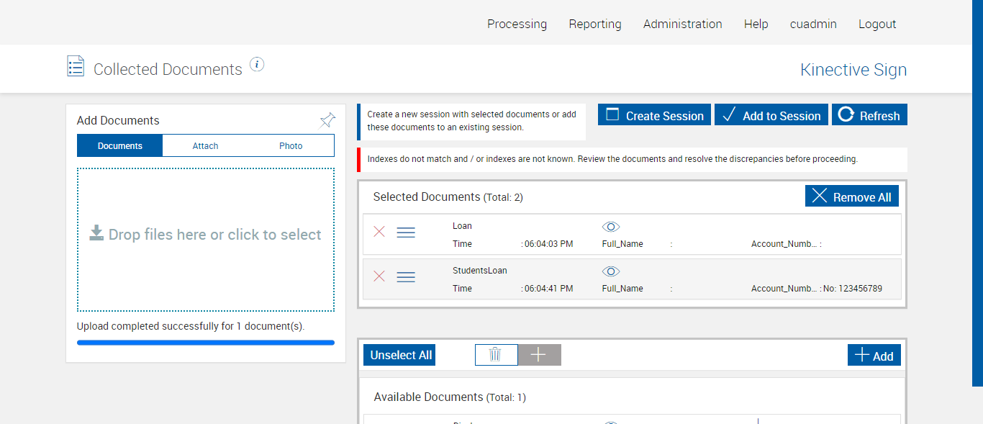Preview the StudentsLoan document via eye icon
This screenshot has height=424, width=983.
tap(611, 271)
